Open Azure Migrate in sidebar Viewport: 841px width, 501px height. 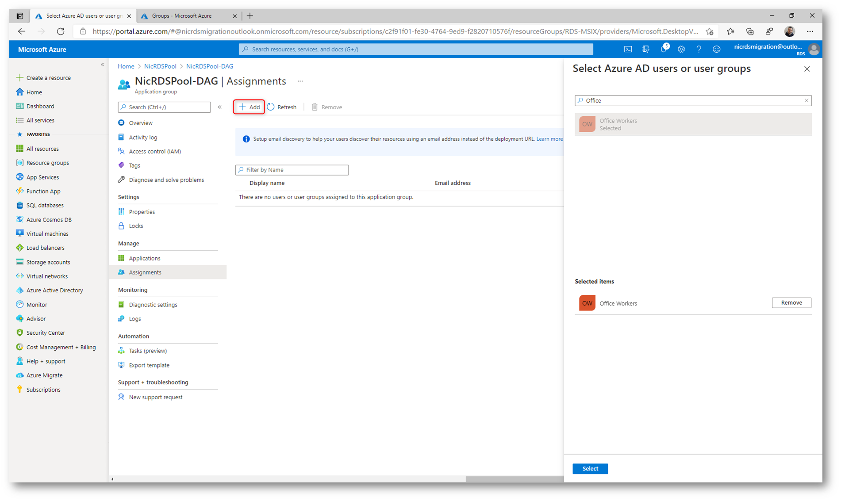pos(44,375)
